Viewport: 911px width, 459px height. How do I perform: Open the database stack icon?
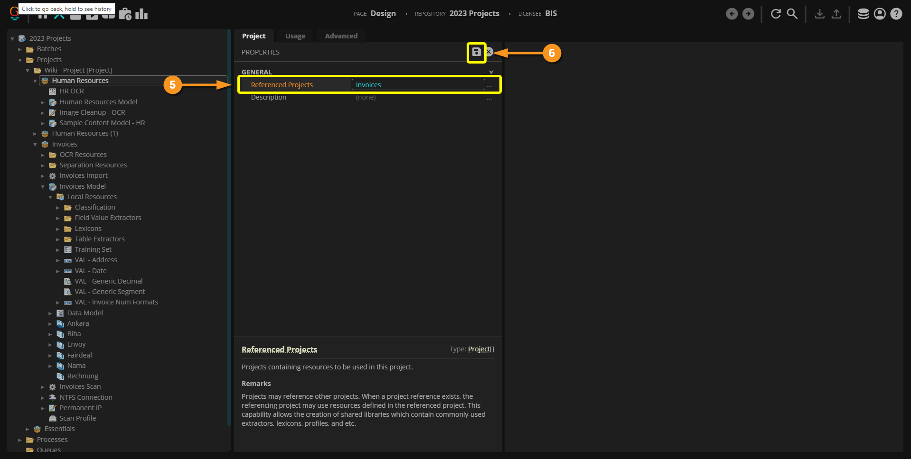[864, 14]
